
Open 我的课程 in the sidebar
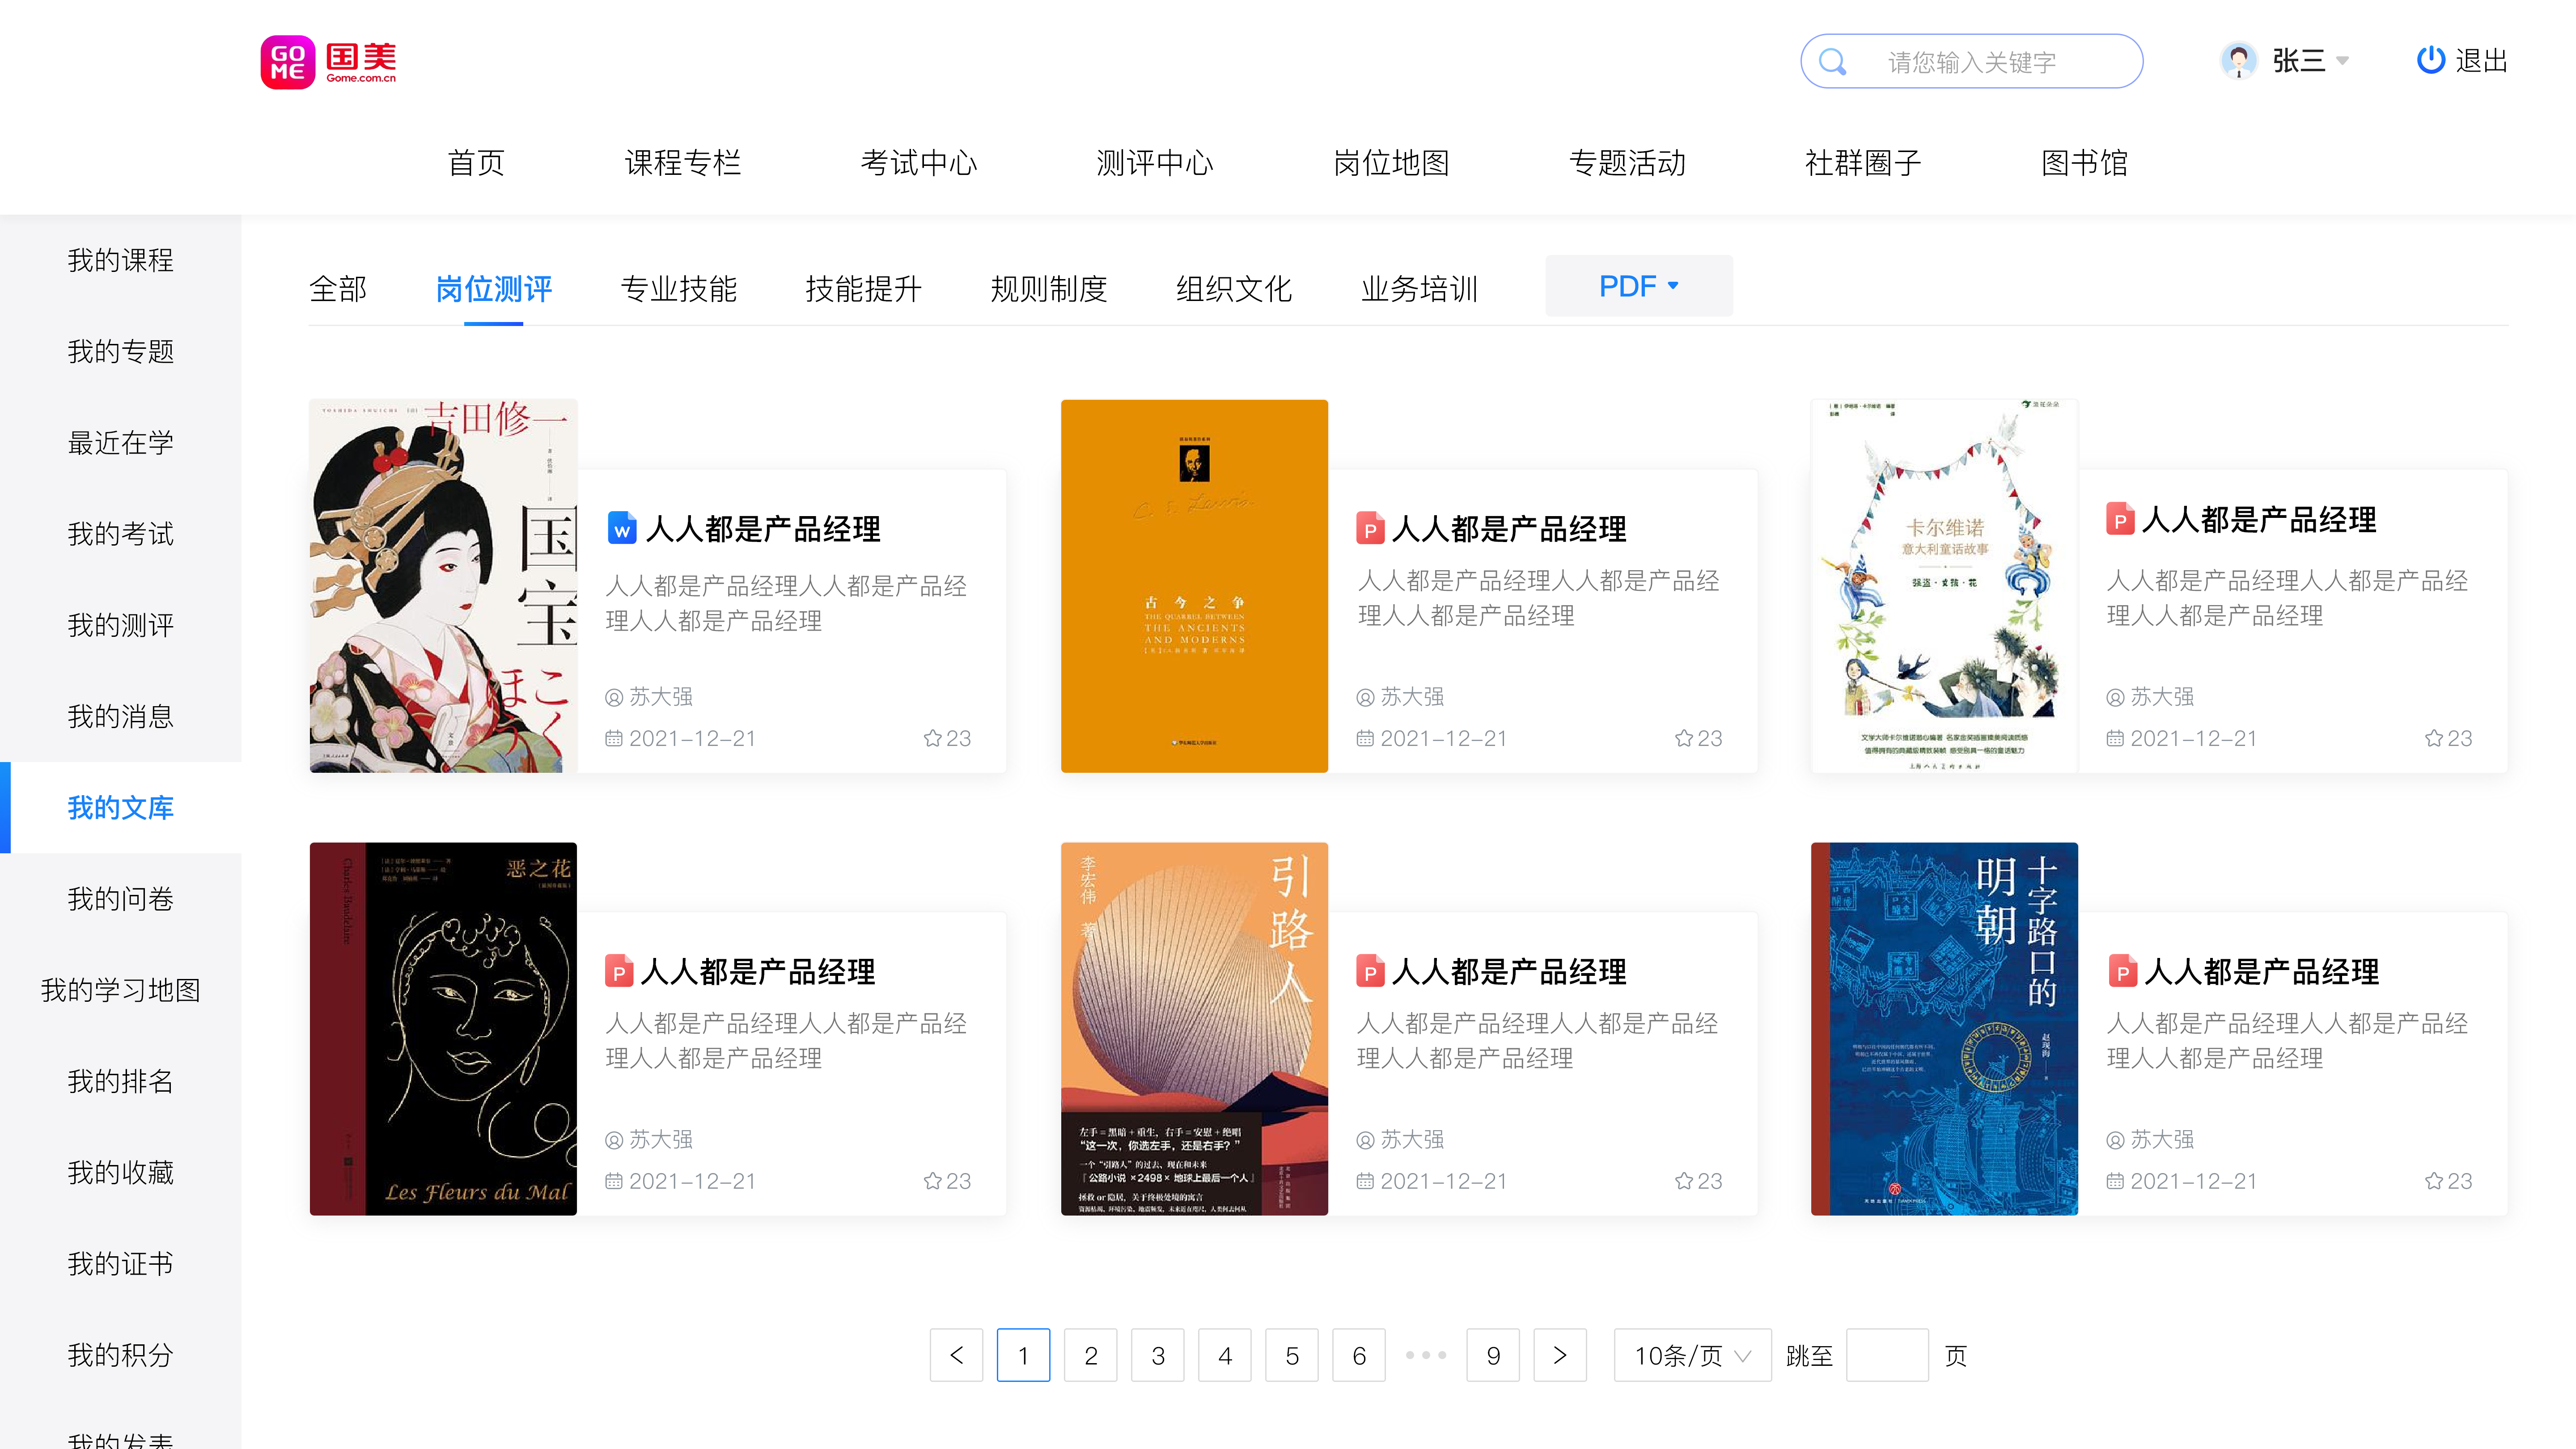(121, 260)
